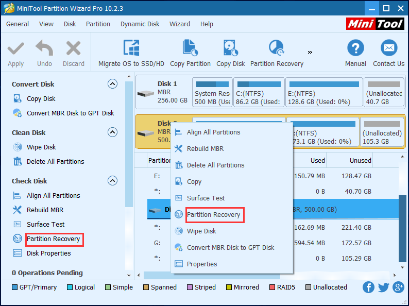
Task: Select Copy in the context menu
Action: [x=232, y=181]
